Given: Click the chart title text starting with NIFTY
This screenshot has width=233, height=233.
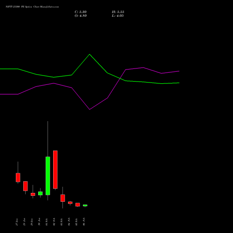Looking at the screenshot, I should 32,7.
